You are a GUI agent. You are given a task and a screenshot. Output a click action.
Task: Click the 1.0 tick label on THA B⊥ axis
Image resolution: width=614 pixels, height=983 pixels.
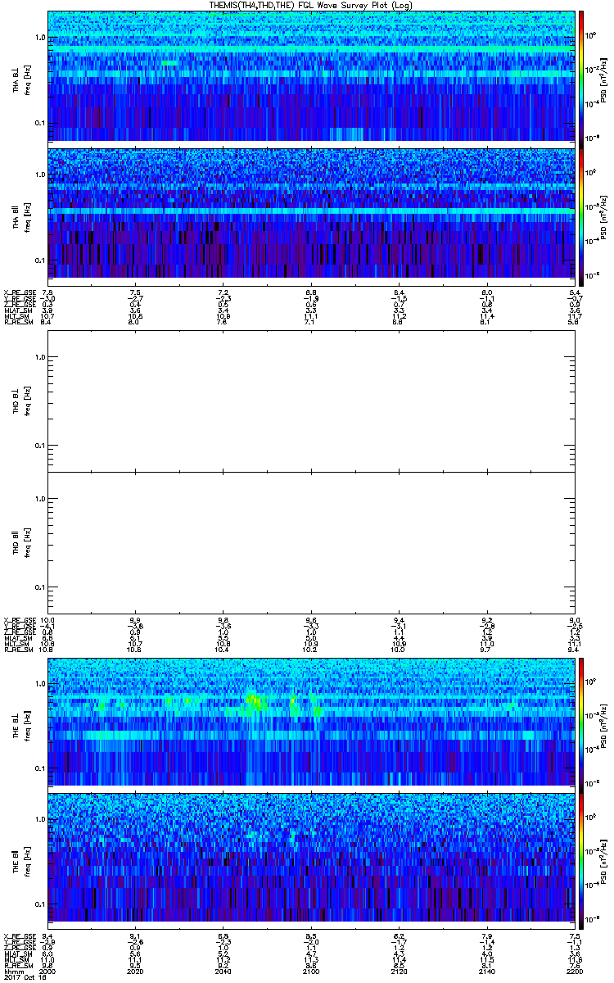click(x=39, y=39)
